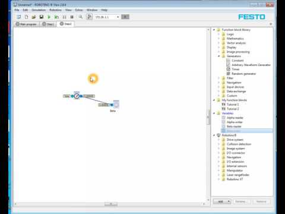This screenshot has height=214, width=285.
Task: Switch to the Step1 tab
Action: [48, 24]
